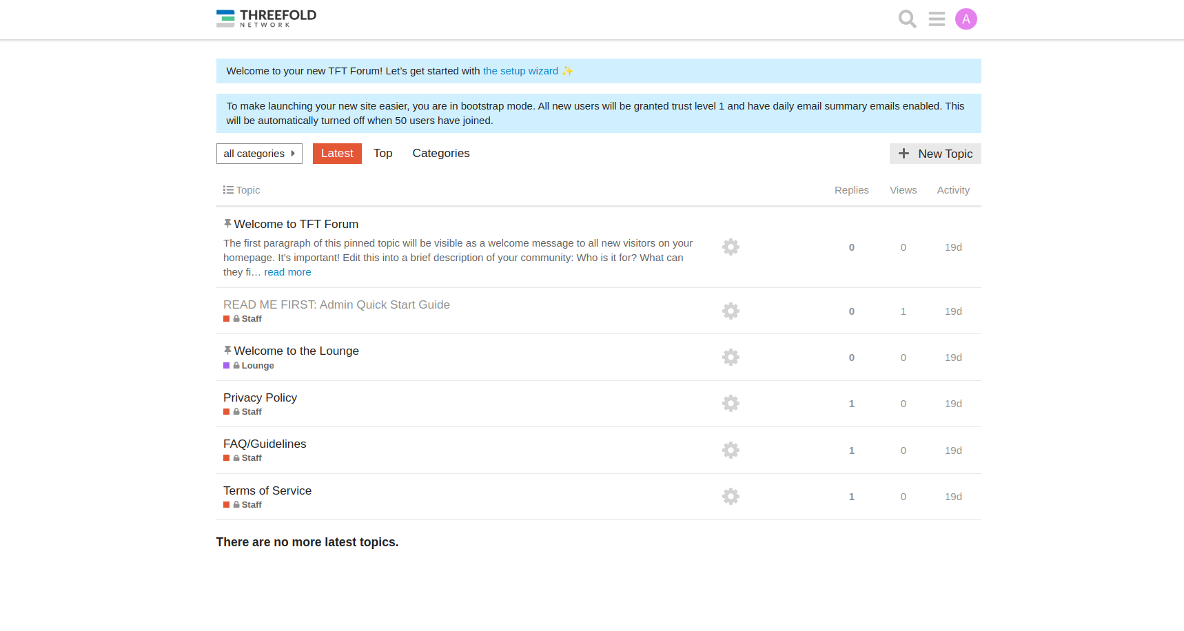Screen dimensions: 1184x631
Task: Open the READ ME FIRST admin guide topic
Action: (x=336, y=304)
